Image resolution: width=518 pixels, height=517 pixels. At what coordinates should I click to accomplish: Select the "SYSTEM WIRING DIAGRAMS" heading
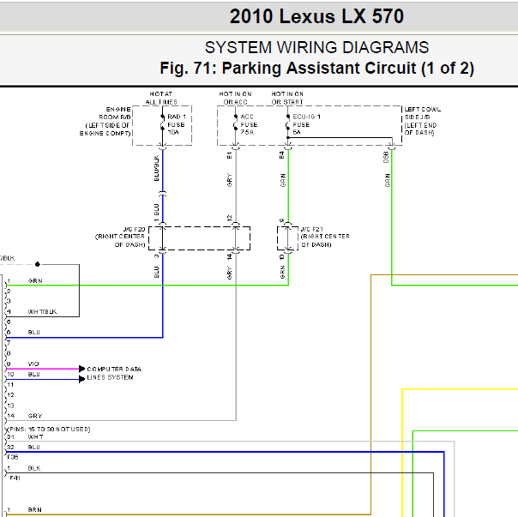316,47
